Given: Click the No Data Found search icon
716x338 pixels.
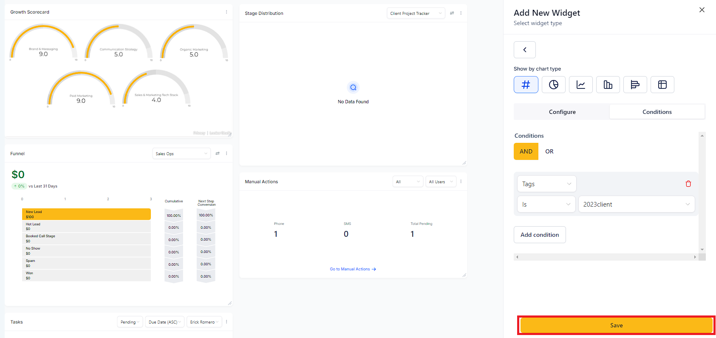Looking at the screenshot, I should click(x=353, y=88).
